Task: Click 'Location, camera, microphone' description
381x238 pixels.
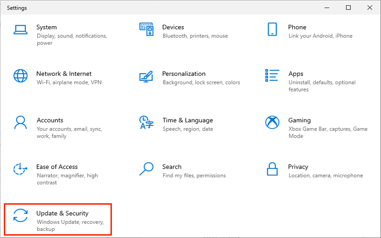Action: [x=326, y=176]
